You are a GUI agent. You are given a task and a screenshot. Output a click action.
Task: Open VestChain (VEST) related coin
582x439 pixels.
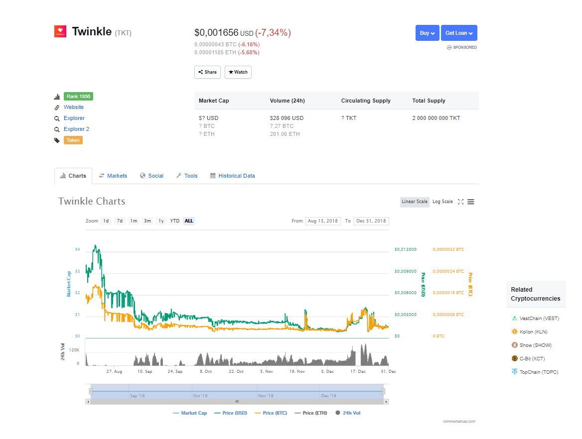coord(539,319)
